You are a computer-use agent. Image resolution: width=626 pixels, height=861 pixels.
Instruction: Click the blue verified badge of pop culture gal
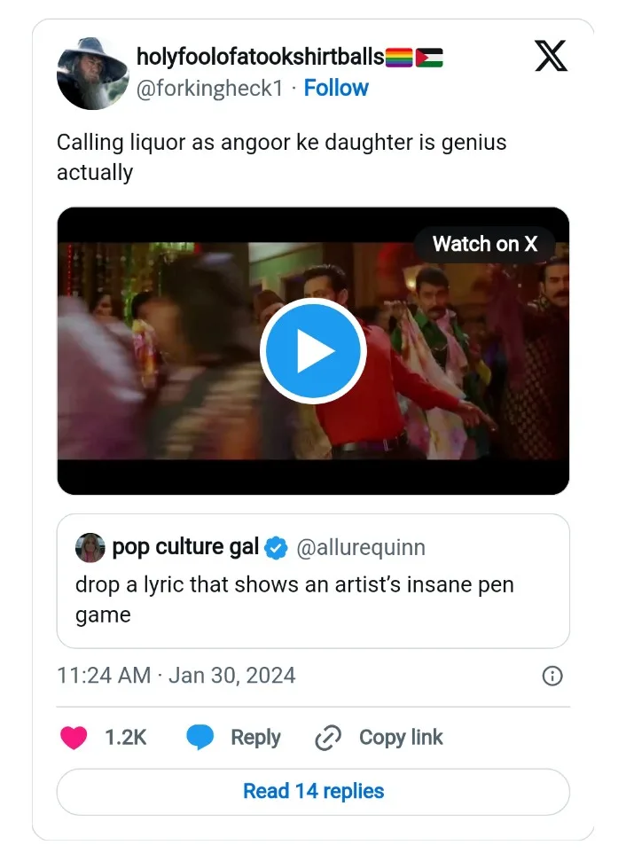point(277,548)
